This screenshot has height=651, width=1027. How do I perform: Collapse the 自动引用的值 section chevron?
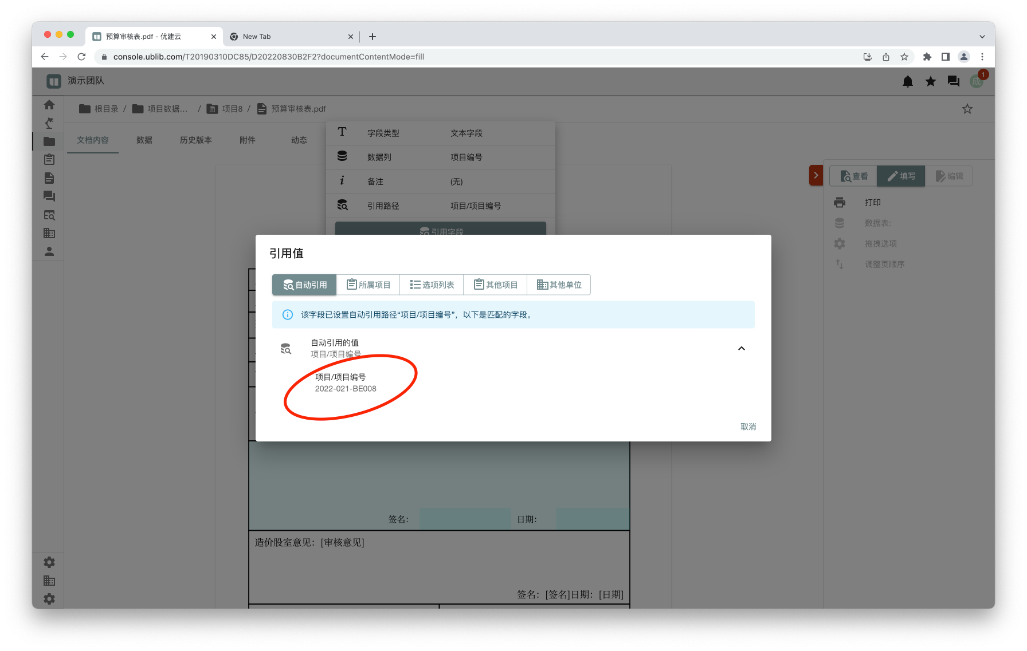741,349
